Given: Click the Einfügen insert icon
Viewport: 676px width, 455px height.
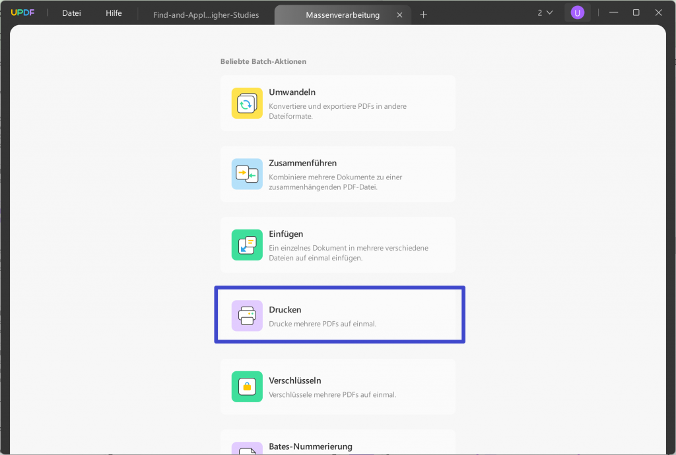Looking at the screenshot, I should (x=247, y=245).
